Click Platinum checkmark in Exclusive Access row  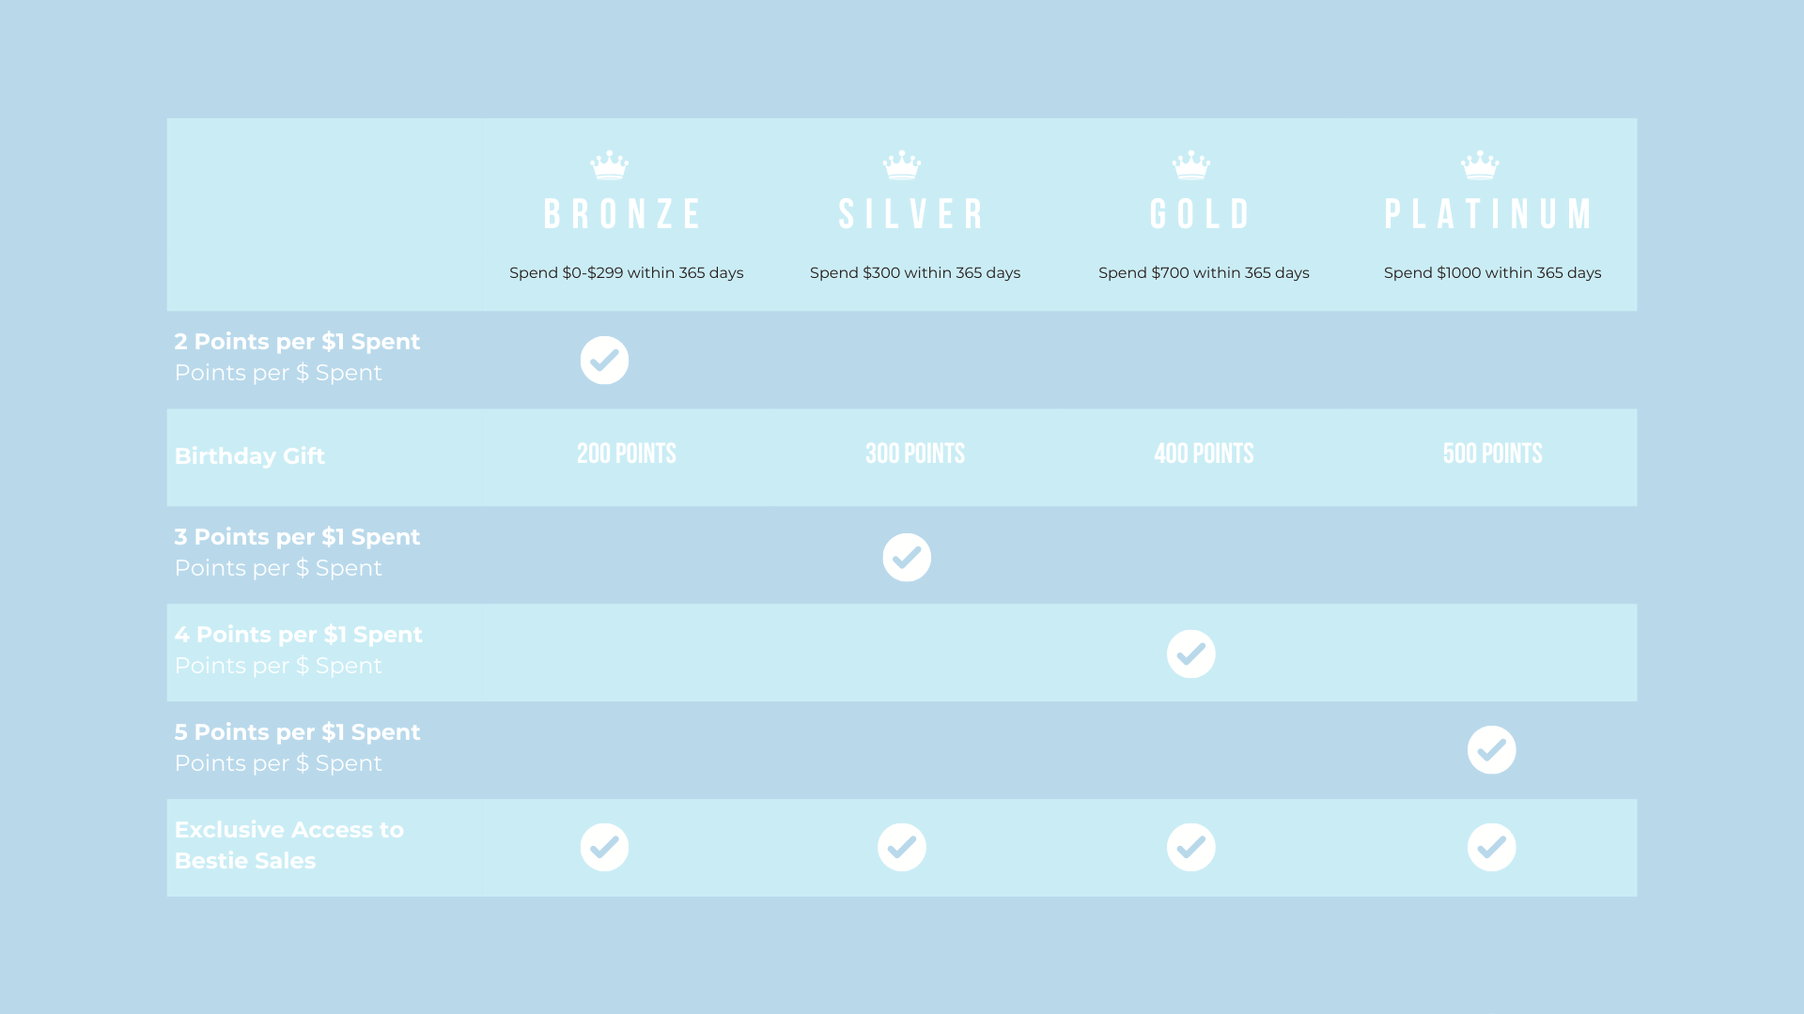click(1492, 848)
